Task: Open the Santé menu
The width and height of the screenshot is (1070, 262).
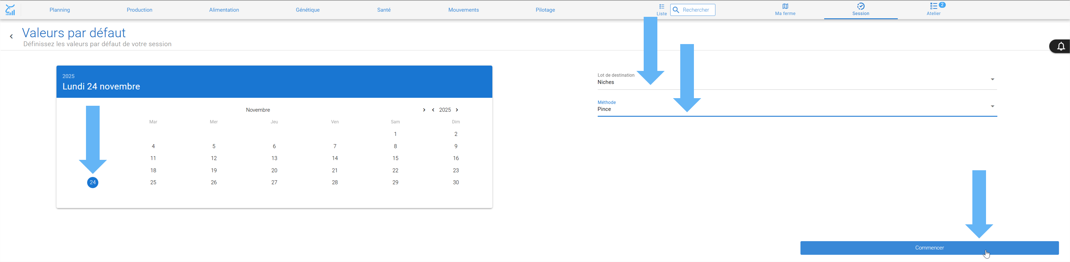Action: click(384, 10)
